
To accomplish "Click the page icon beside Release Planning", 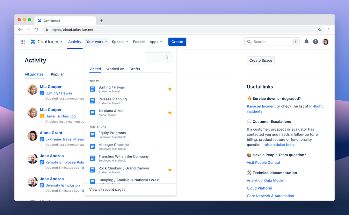I will tap(92, 101).
